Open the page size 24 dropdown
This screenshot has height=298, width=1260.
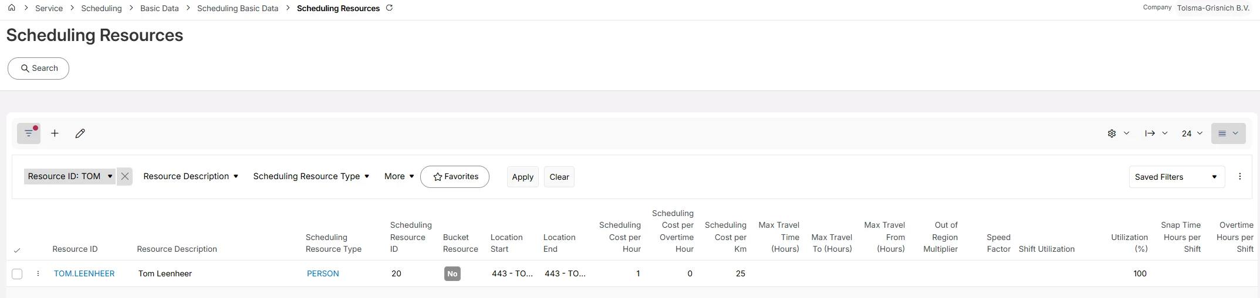1191,133
